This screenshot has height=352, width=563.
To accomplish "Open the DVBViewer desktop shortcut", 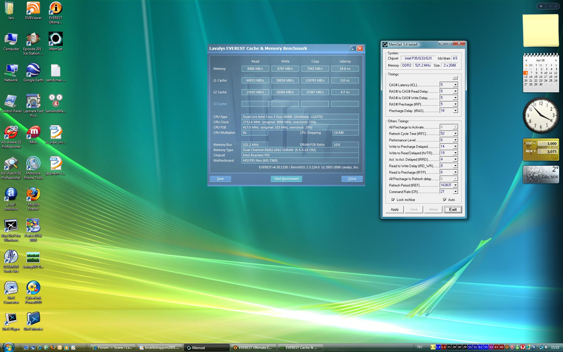I will click(x=33, y=11).
